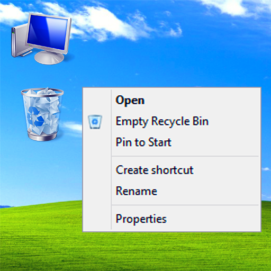Click the small recycle bin icon in menu

95,122
